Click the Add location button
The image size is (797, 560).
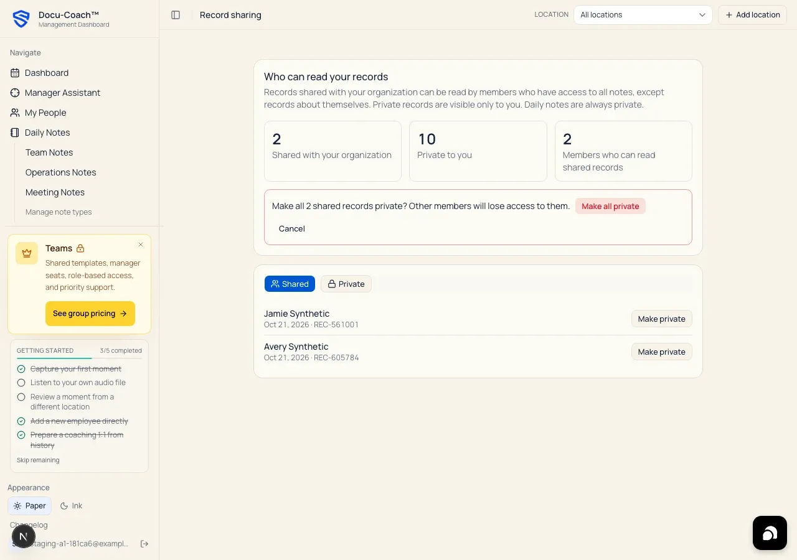click(753, 15)
